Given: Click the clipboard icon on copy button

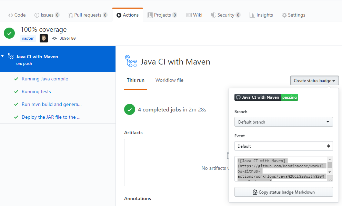Looking at the screenshot, I should [255, 192].
